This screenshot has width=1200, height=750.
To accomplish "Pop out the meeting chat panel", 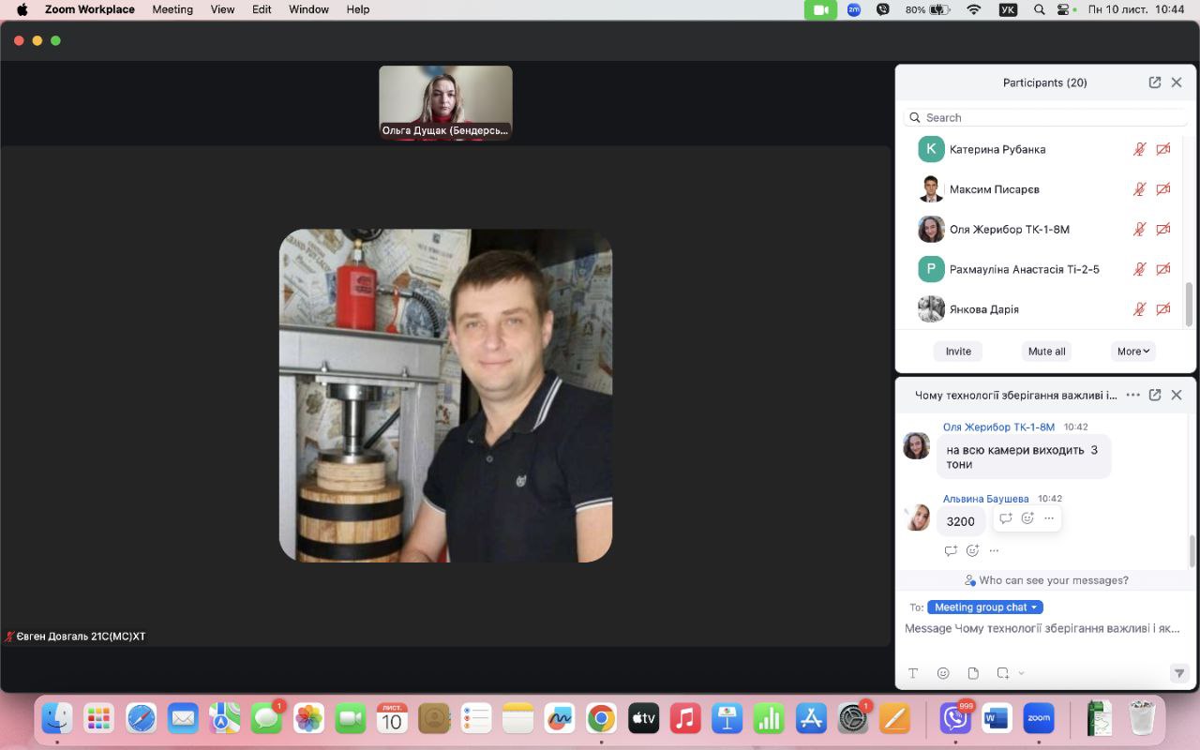I will [x=1155, y=395].
